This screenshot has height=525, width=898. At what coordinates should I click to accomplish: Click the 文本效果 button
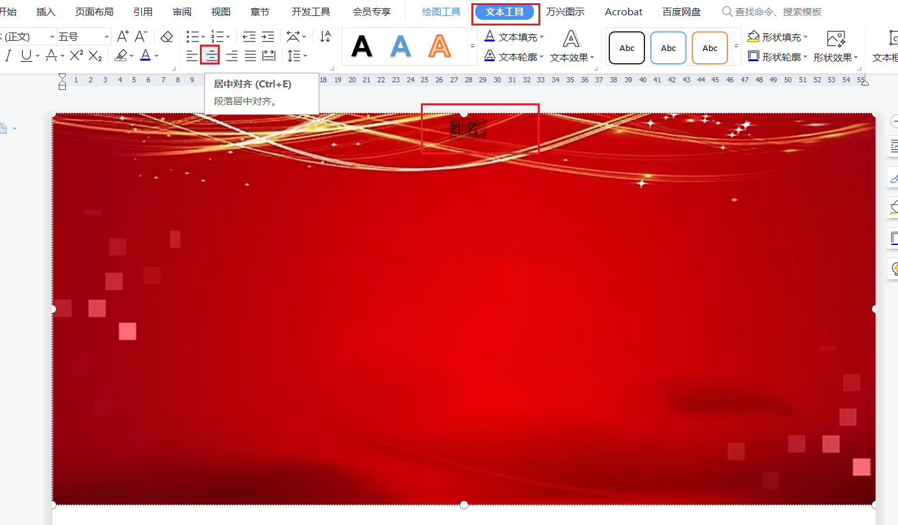571,47
